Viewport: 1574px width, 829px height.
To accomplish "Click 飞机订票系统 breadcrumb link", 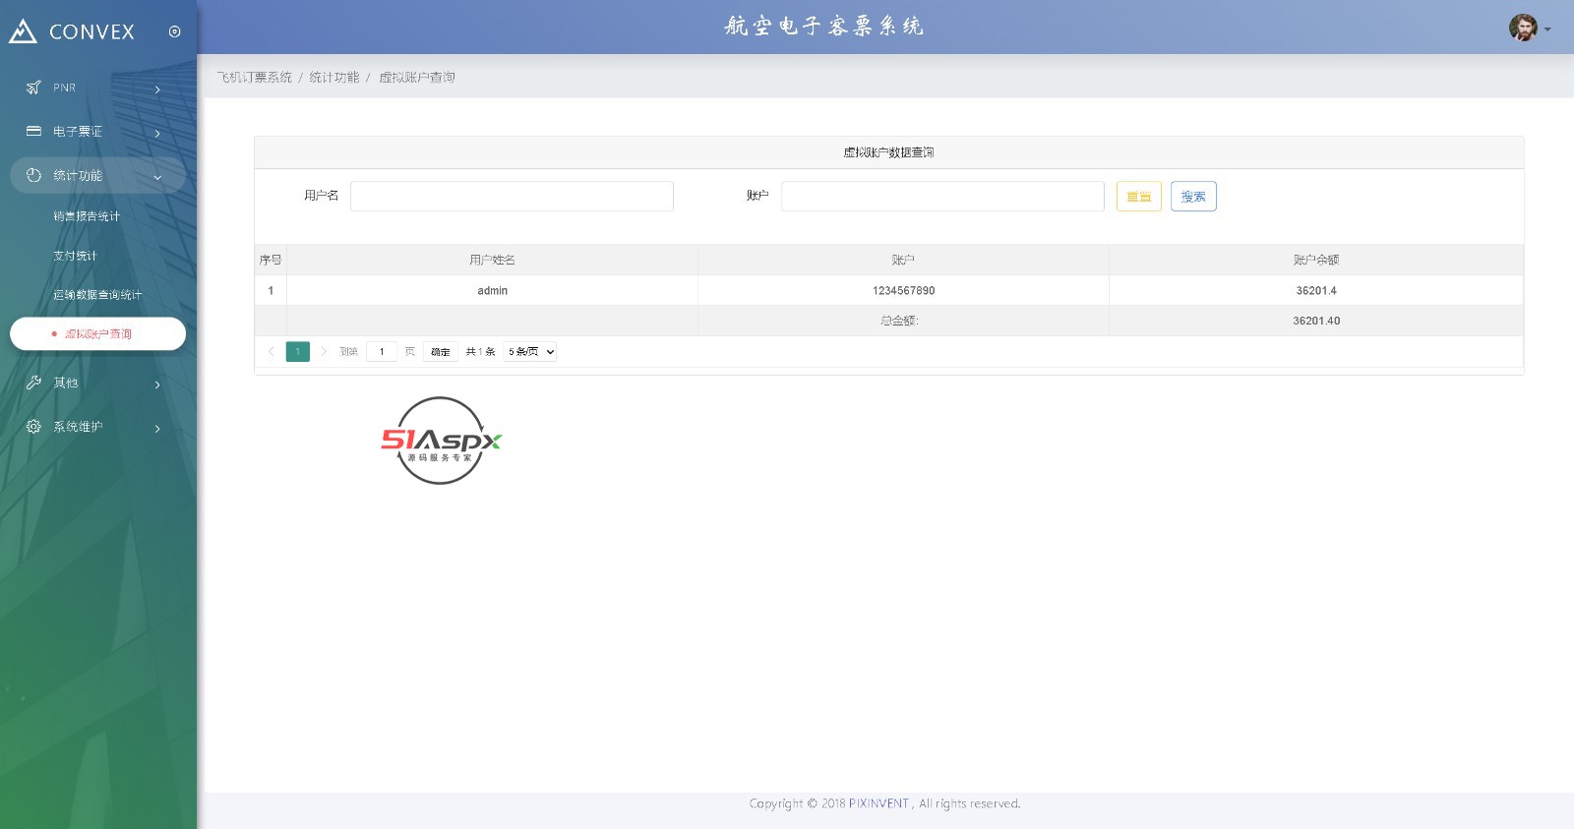I will (x=255, y=77).
